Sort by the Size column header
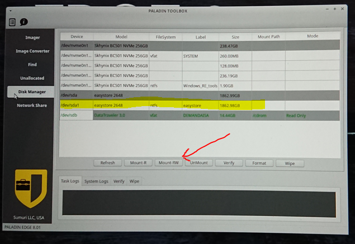 pos(235,37)
